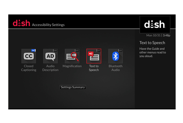Click the Bluetooth Audio label
This screenshot has height=123, width=183.
pyautogui.click(x=115, y=68)
